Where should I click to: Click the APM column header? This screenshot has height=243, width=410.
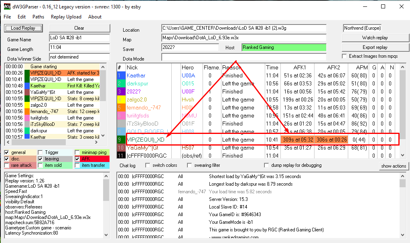coord(359,67)
